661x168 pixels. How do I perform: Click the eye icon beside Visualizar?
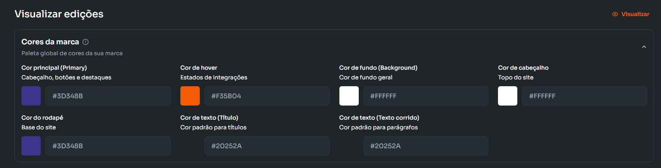pyautogui.click(x=615, y=14)
